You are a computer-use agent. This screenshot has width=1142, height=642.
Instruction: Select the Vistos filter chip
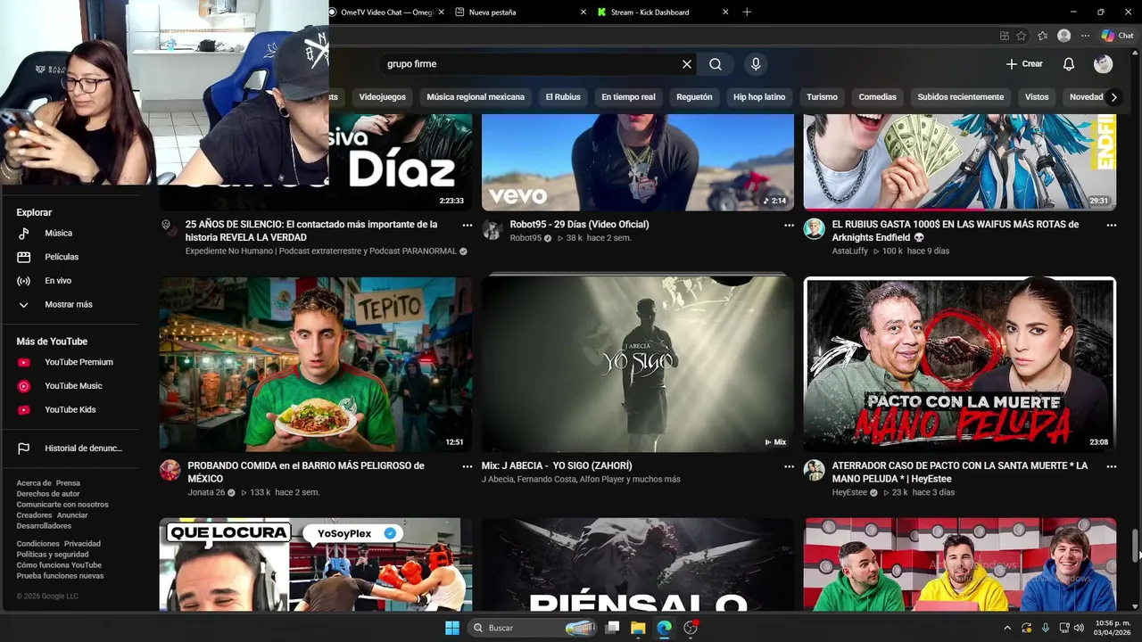(1037, 97)
